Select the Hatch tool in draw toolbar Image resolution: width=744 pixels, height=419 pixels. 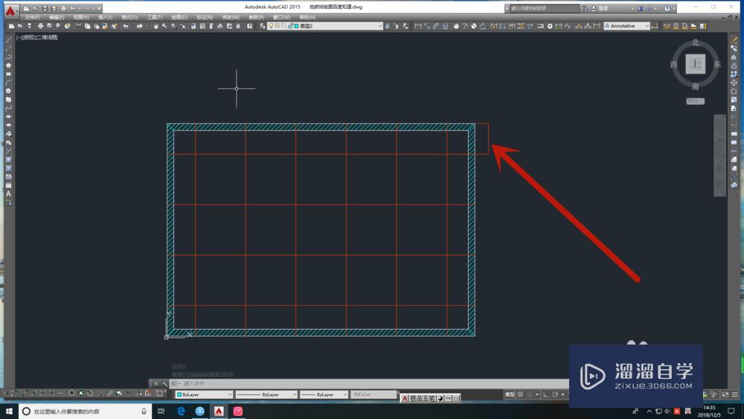coord(8,159)
